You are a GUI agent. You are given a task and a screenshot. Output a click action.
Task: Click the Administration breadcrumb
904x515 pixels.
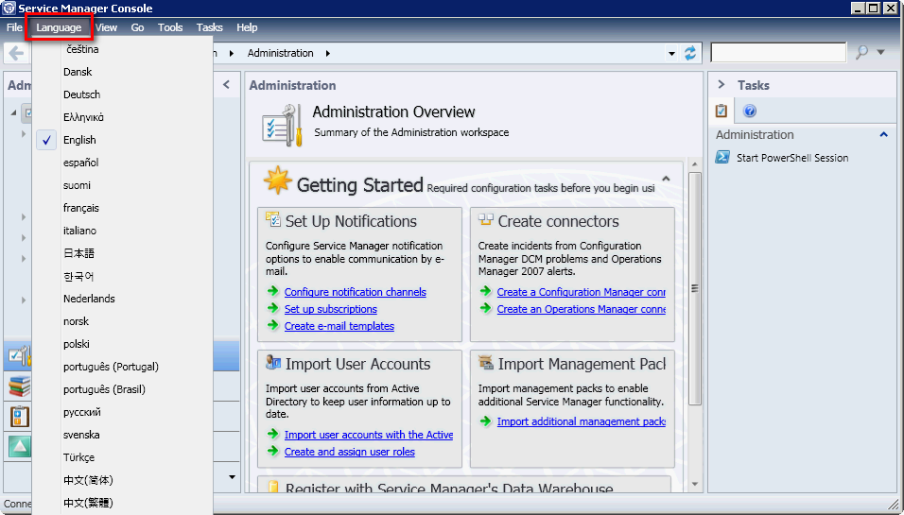(x=280, y=53)
